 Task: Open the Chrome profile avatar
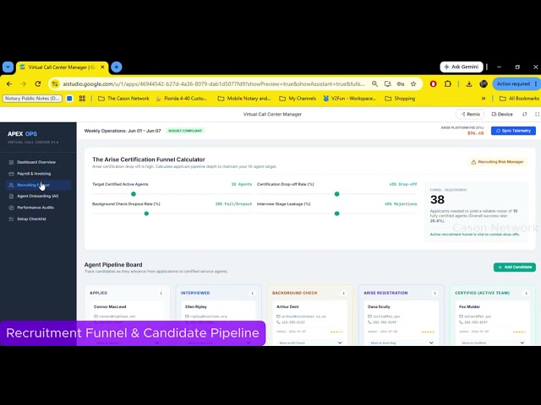click(484, 84)
